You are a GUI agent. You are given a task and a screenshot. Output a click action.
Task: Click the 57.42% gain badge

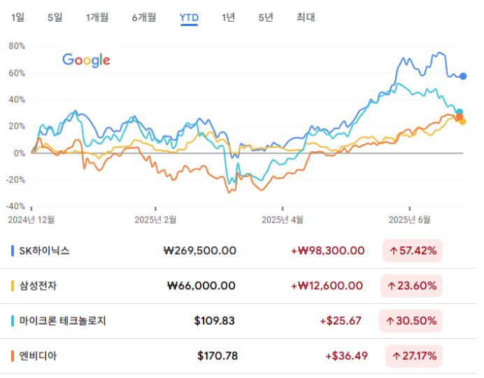pyautogui.click(x=413, y=251)
